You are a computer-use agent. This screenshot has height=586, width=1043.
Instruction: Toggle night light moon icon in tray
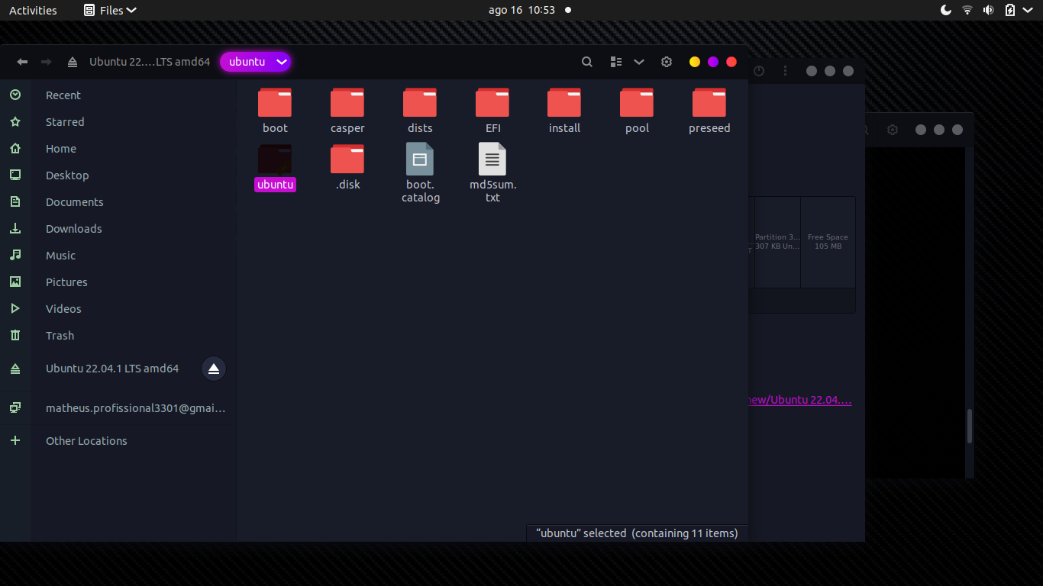point(946,10)
